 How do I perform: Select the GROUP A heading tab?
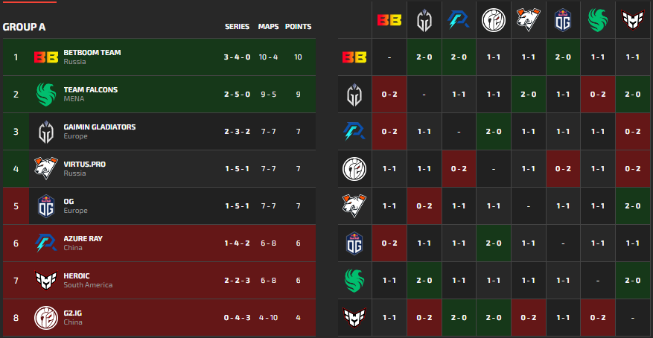pyautogui.click(x=24, y=27)
